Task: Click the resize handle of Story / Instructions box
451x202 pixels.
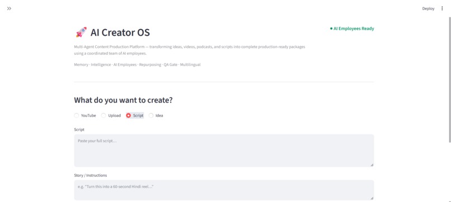Action: 372,198
